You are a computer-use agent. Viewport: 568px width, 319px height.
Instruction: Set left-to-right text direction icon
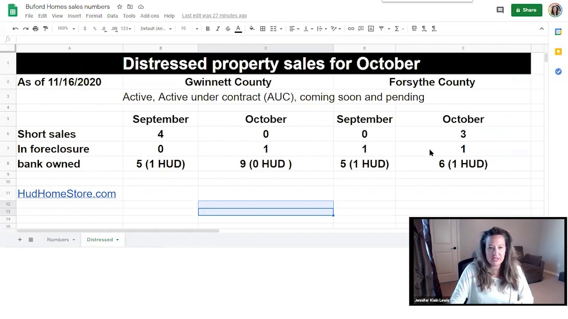[424, 28]
